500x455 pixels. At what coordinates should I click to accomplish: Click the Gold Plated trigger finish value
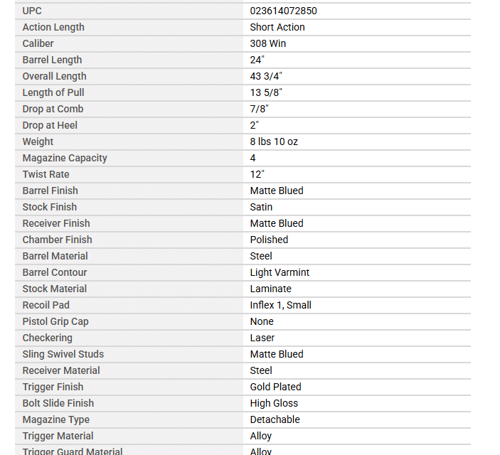[x=275, y=387]
